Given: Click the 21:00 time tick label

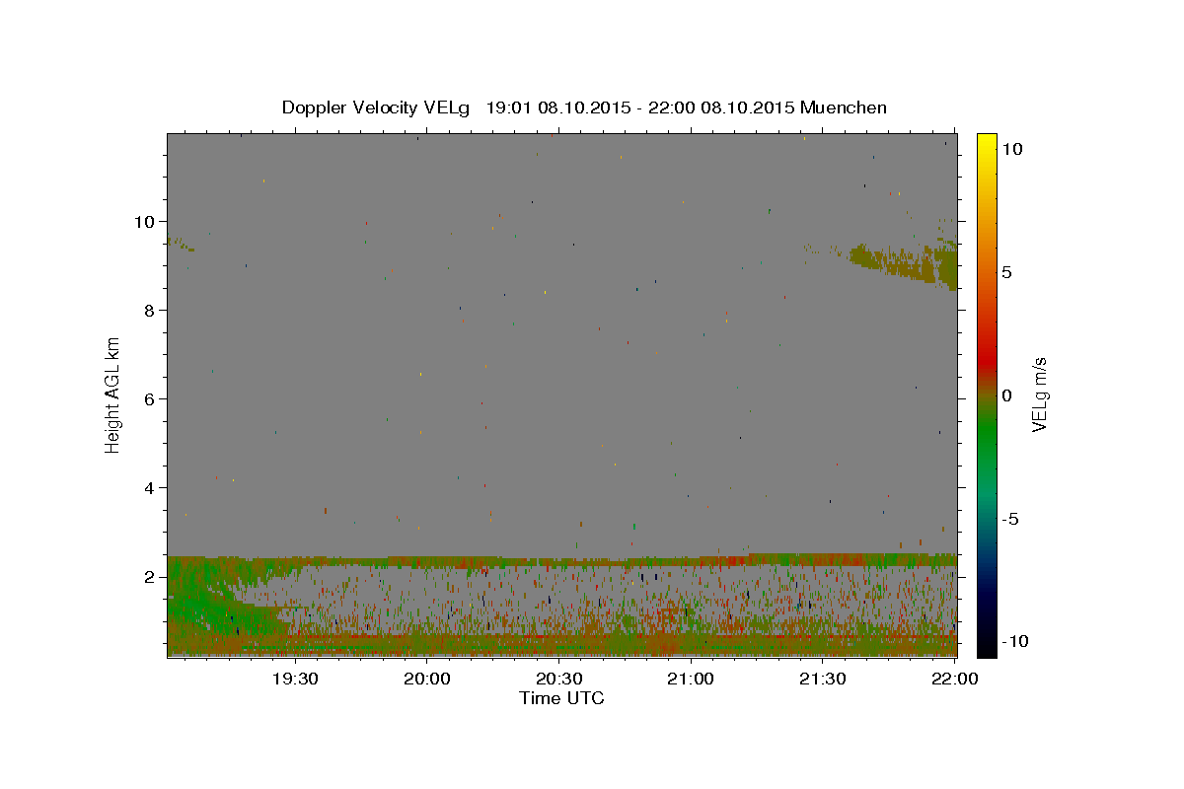Looking at the screenshot, I should pos(691,680).
